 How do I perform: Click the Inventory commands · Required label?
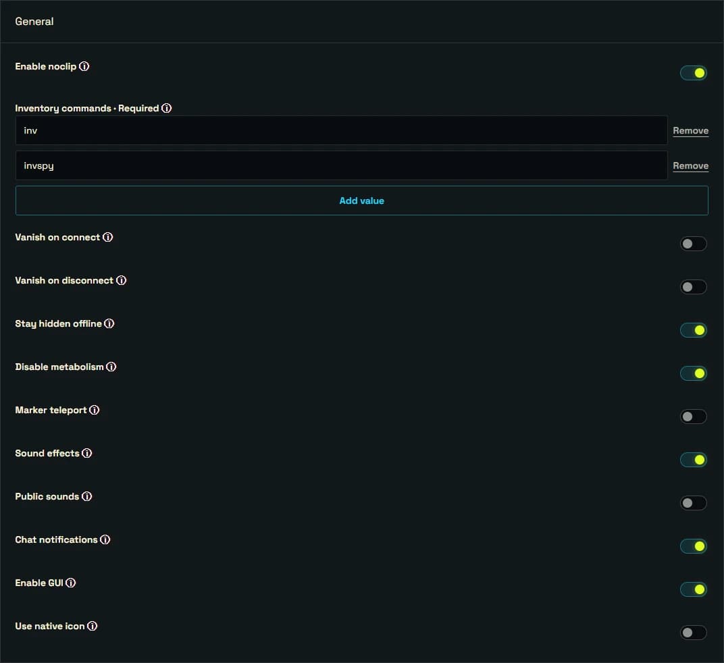pos(87,109)
